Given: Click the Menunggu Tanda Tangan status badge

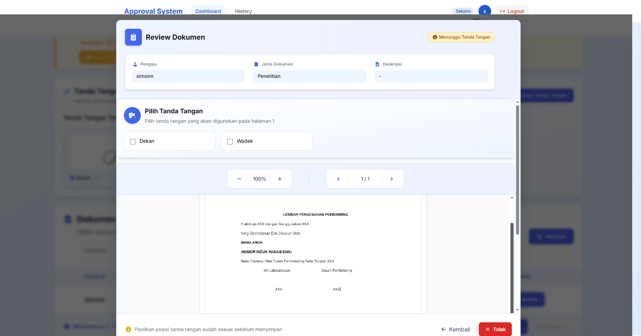Looking at the screenshot, I should pyautogui.click(x=461, y=37).
